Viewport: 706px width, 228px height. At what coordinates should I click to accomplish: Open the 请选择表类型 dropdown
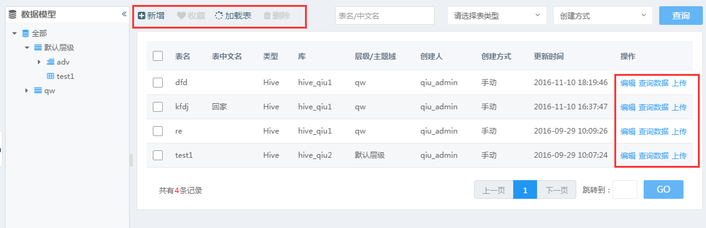tap(496, 16)
